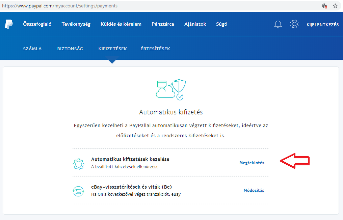
Task: Open the Összefoglaló menu item
Action: (x=37, y=24)
